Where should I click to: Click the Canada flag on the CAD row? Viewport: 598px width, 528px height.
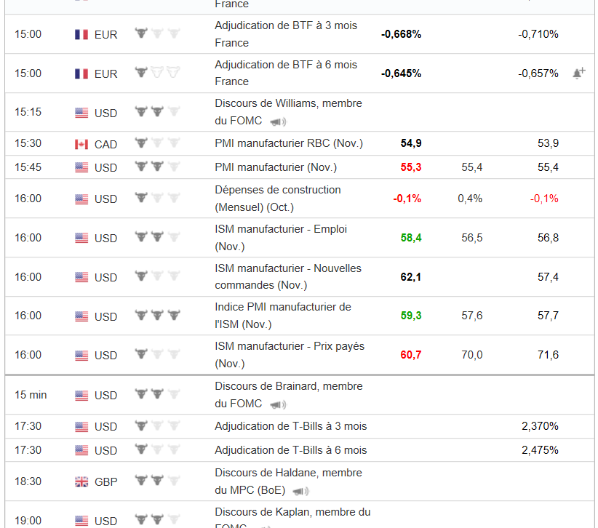[81, 144]
